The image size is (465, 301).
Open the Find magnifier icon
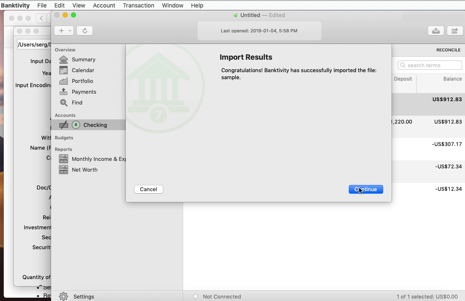point(64,102)
